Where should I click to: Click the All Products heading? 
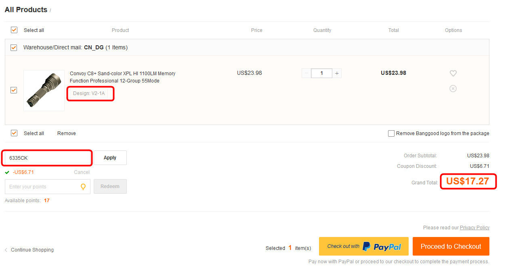tap(26, 10)
